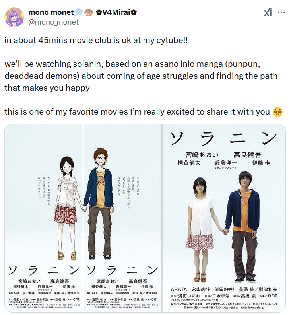
Task: Click the pleading face emoji in tweet
Action: point(277,112)
